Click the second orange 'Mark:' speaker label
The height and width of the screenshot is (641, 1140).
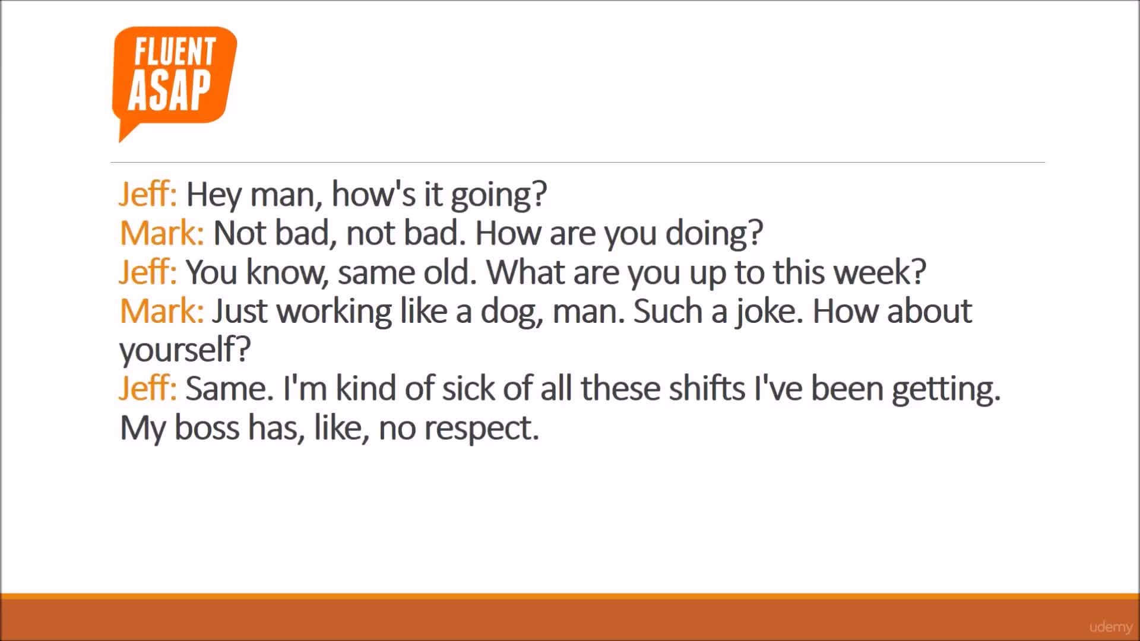pyautogui.click(x=162, y=312)
